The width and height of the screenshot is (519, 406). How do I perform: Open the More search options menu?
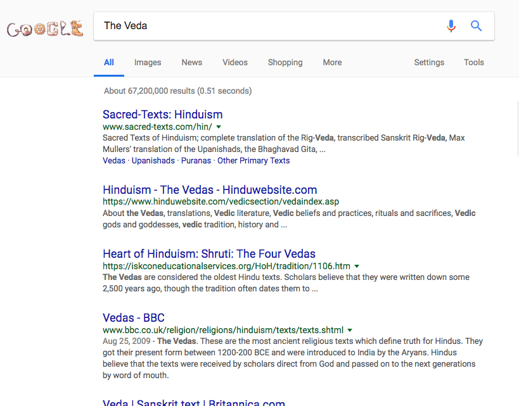tap(332, 63)
